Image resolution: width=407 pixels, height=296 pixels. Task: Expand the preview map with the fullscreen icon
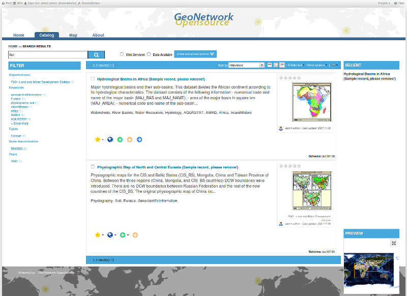click(x=394, y=243)
